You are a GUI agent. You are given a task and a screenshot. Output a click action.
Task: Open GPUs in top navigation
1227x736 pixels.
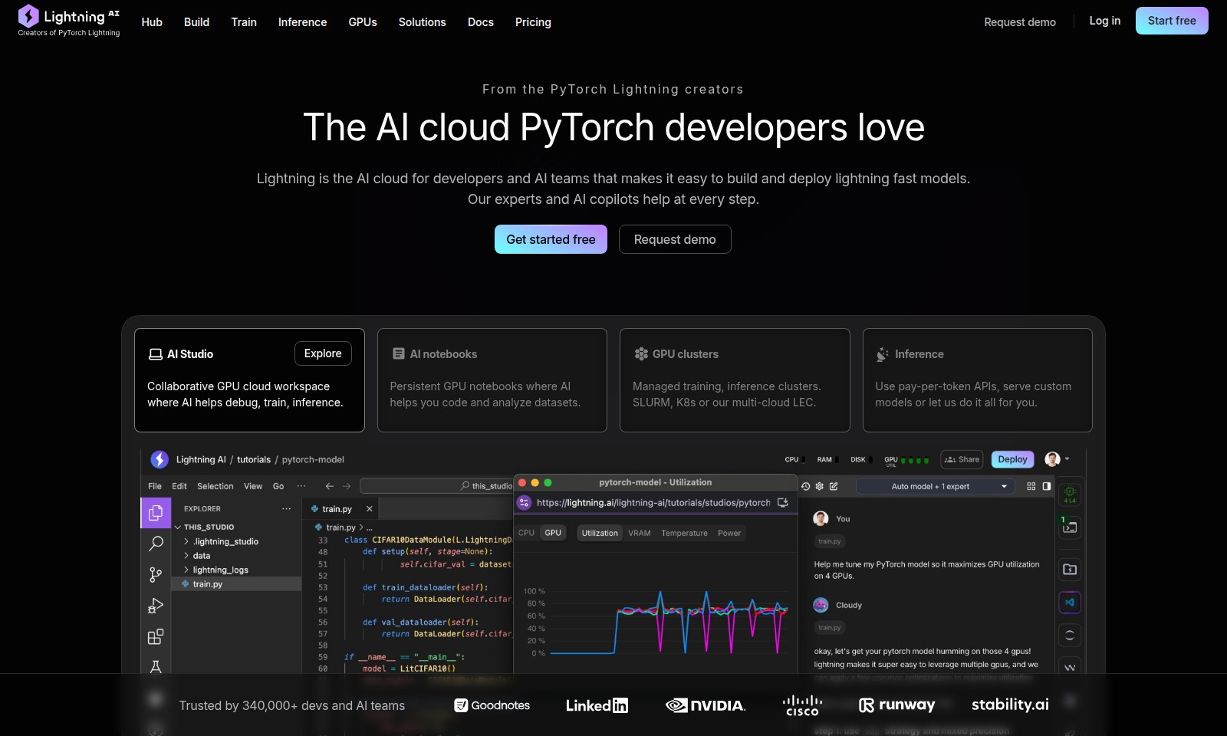[363, 22]
